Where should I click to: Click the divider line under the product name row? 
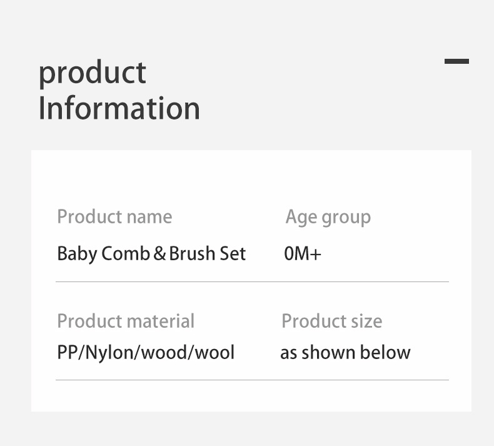[252, 282]
